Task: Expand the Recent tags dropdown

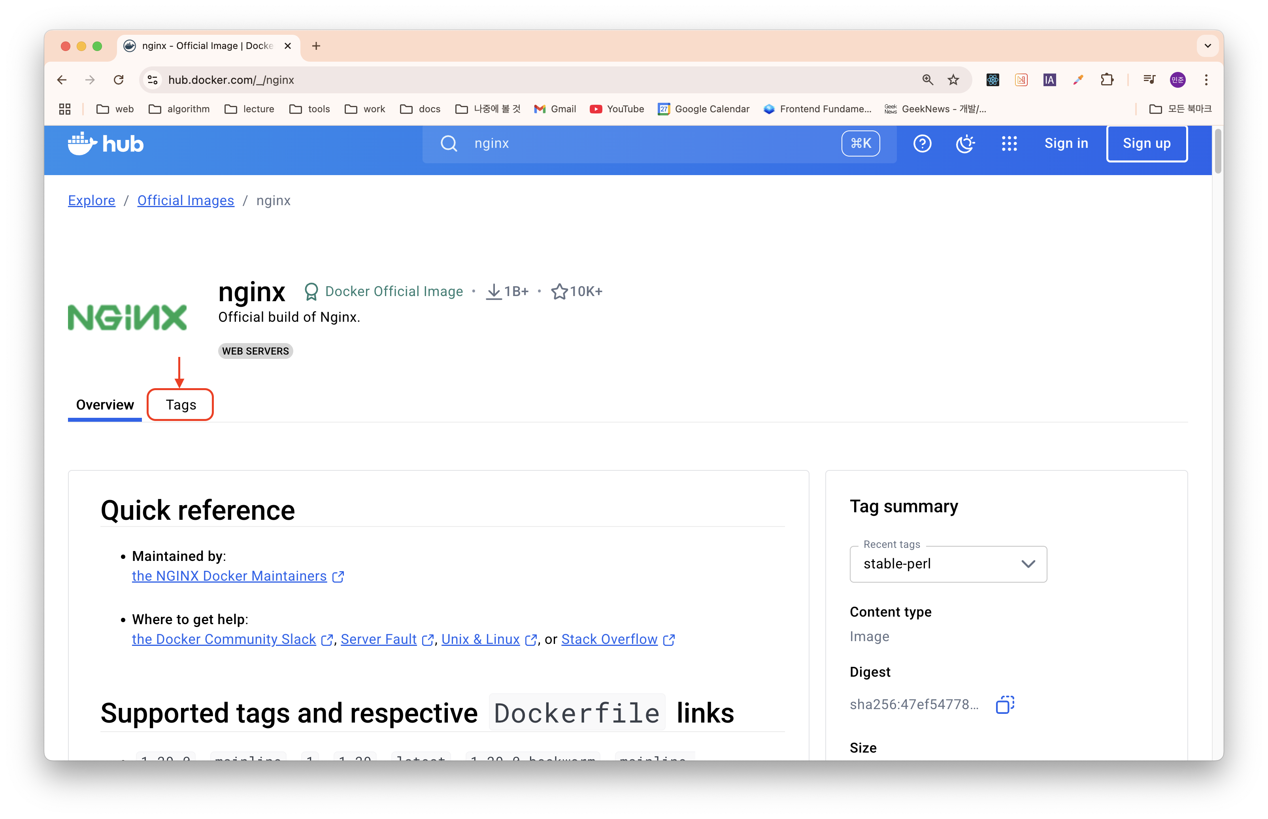Action: pos(948,564)
